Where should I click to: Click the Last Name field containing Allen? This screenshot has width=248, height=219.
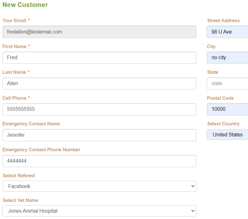tap(99, 84)
